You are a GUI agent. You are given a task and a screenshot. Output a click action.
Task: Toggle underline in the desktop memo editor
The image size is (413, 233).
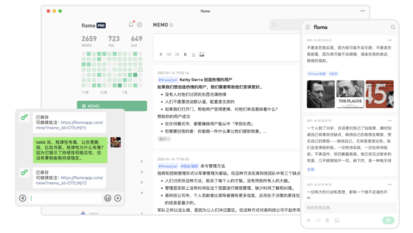point(193,55)
